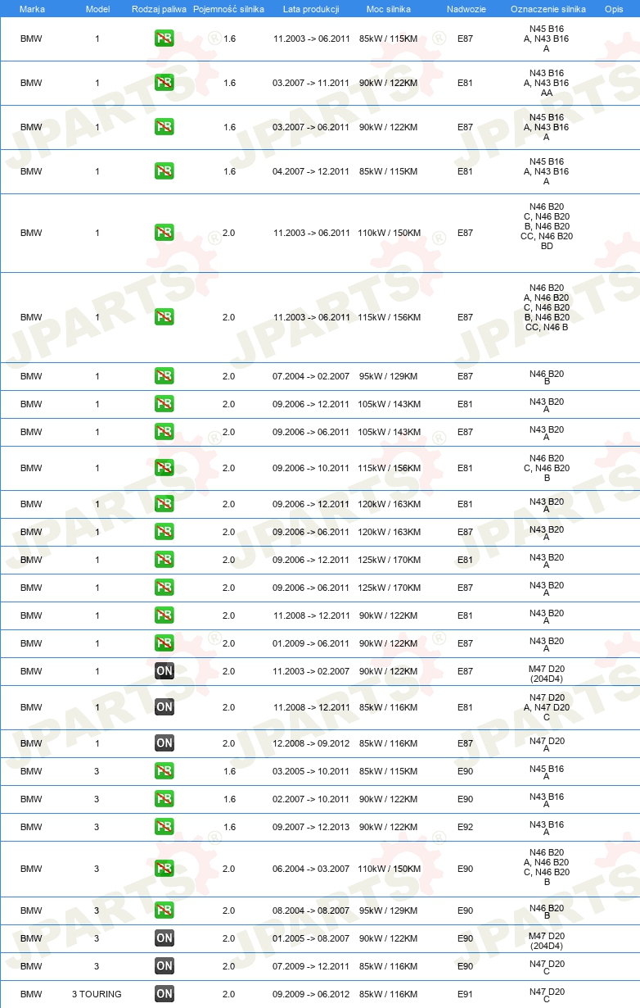Click the '09.2009 -> 06.2012' production years cell
This screenshot has width=640, height=1008.
[x=311, y=994]
